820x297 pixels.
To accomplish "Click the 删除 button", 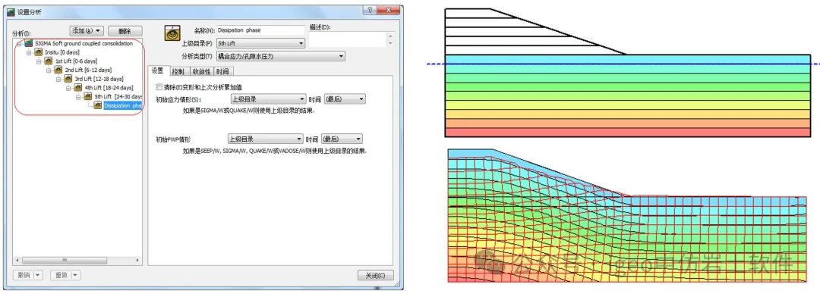I will [x=125, y=31].
